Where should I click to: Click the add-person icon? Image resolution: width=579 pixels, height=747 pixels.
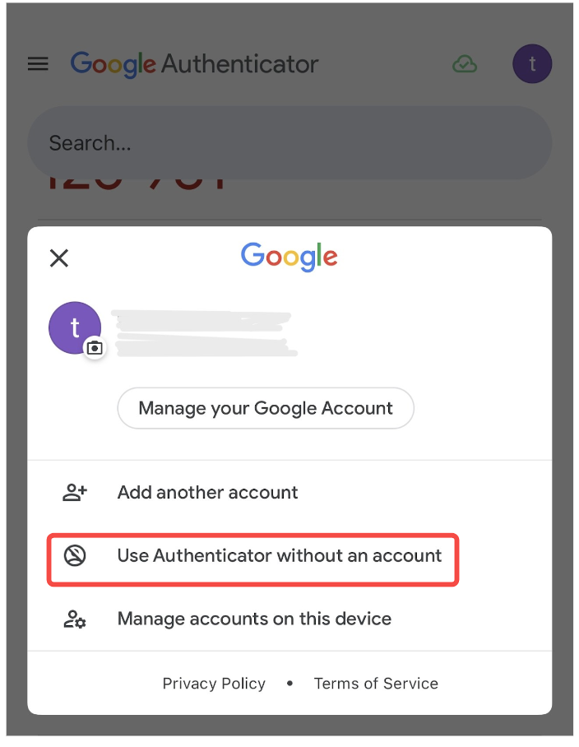75,492
